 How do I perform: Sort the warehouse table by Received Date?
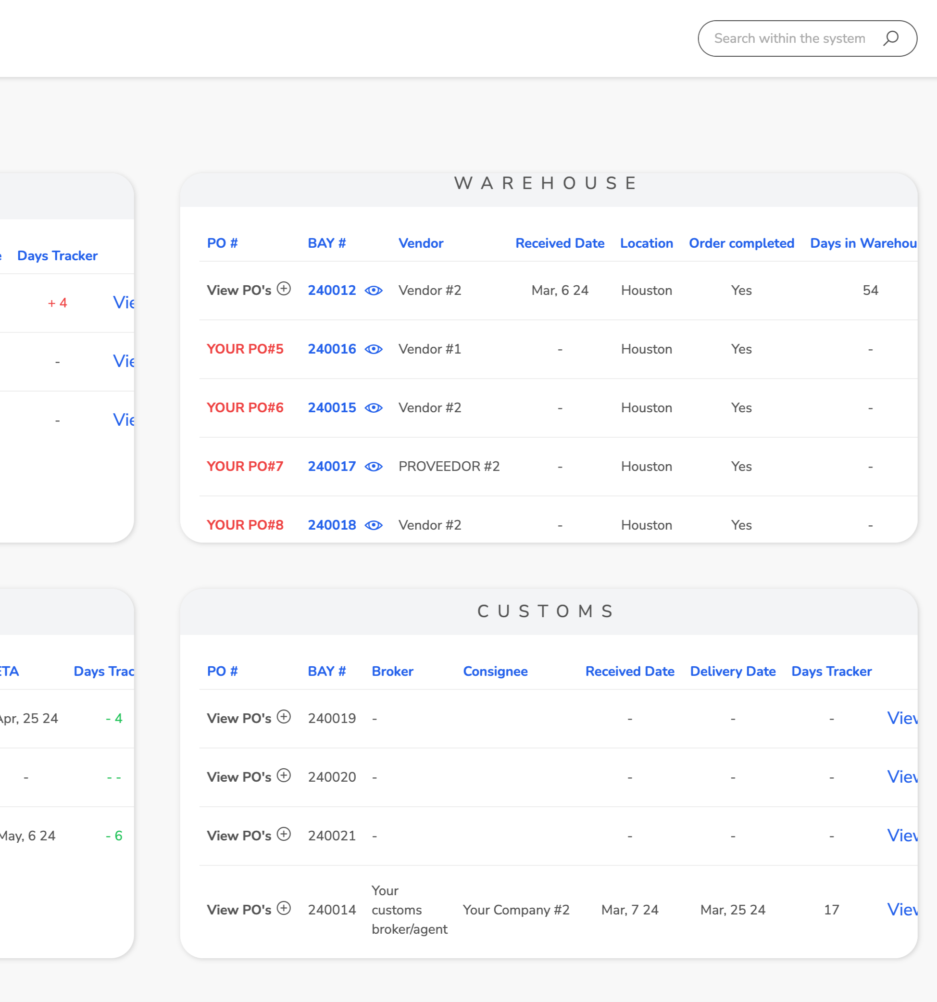click(560, 243)
